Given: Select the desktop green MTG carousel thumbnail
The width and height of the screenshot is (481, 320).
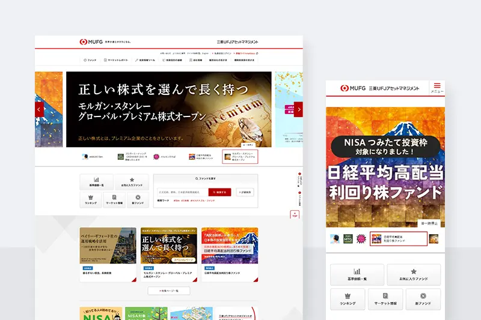Looking at the screenshot, I should coord(132,157).
